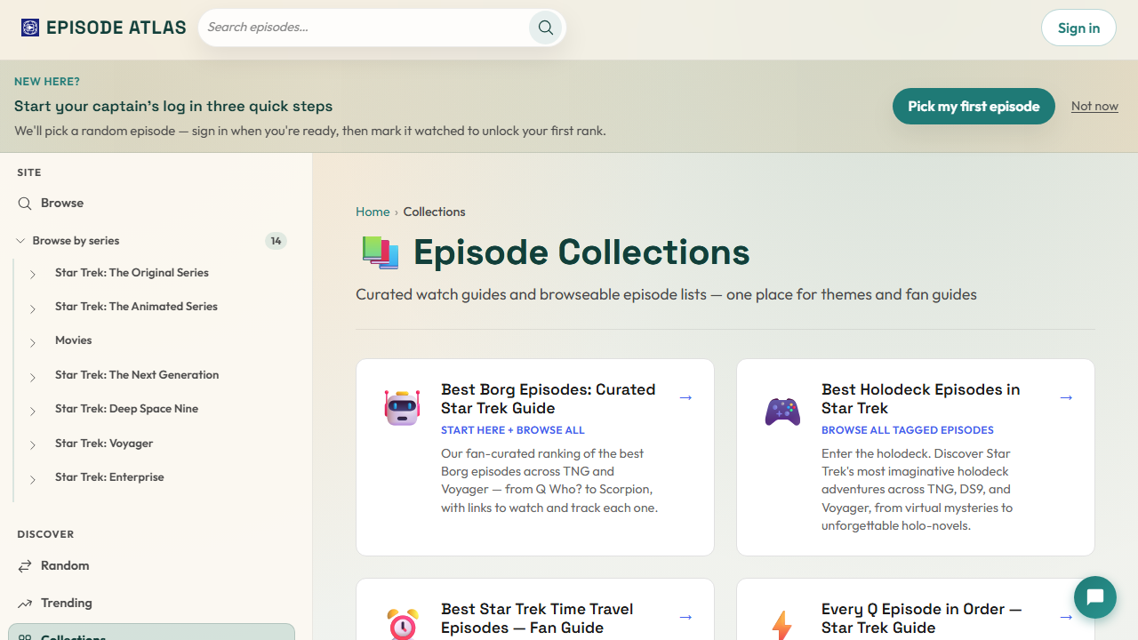1138x640 pixels.
Task: Select Collections in the sidebar
Action: [x=152, y=632]
